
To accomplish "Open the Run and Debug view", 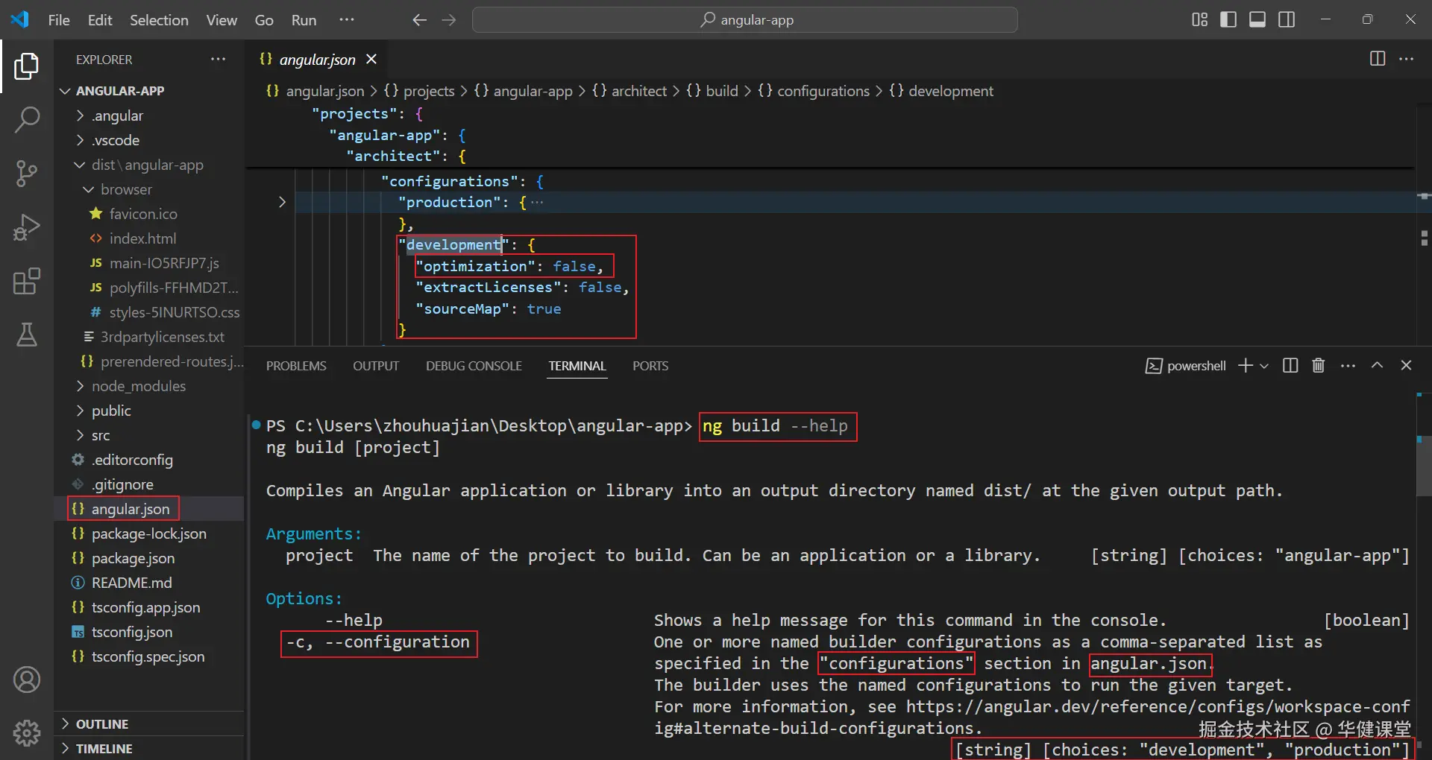I will pos(27,227).
